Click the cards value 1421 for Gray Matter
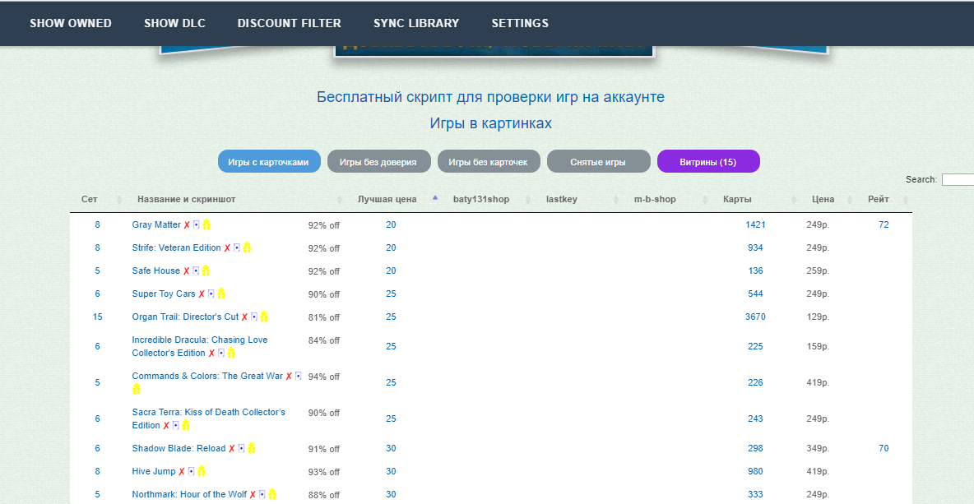974x504 pixels. click(x=755, y=224)
